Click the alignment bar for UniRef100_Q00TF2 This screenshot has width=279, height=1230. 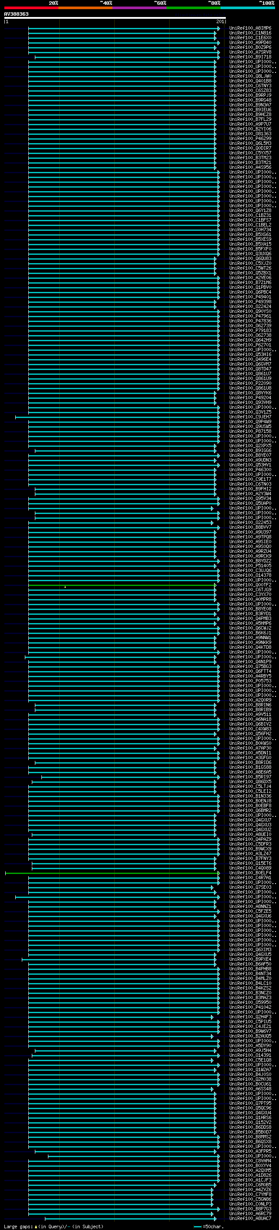(x=122, y=585)
